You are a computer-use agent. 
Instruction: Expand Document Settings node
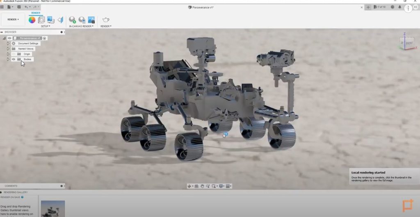tap(8, 43)
